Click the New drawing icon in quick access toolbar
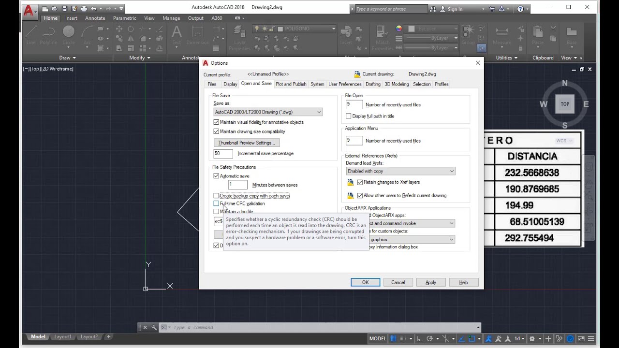Image resolution: width=619 pixels, height=348 pixels. point(44,9)
